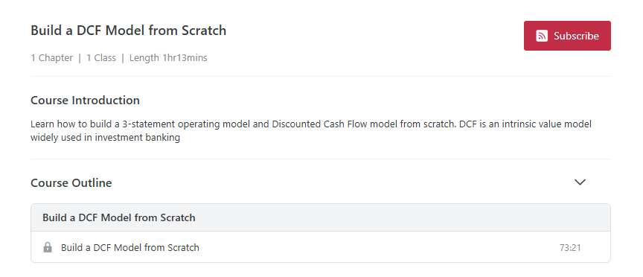Click the word Learn starting the description
This screenshot has width=643, height=277.
click(42, 124)
